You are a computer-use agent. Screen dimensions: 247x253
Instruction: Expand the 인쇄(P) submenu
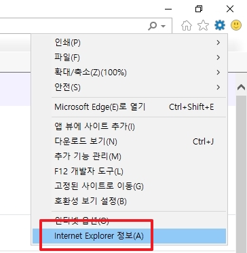tap(129, 43)
